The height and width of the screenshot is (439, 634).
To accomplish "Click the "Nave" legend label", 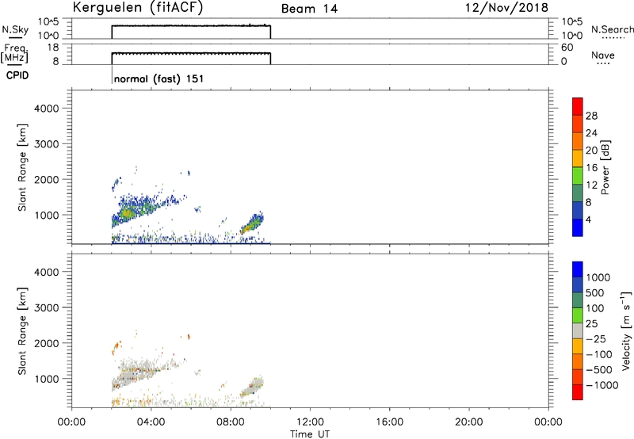I will point(603,55).
